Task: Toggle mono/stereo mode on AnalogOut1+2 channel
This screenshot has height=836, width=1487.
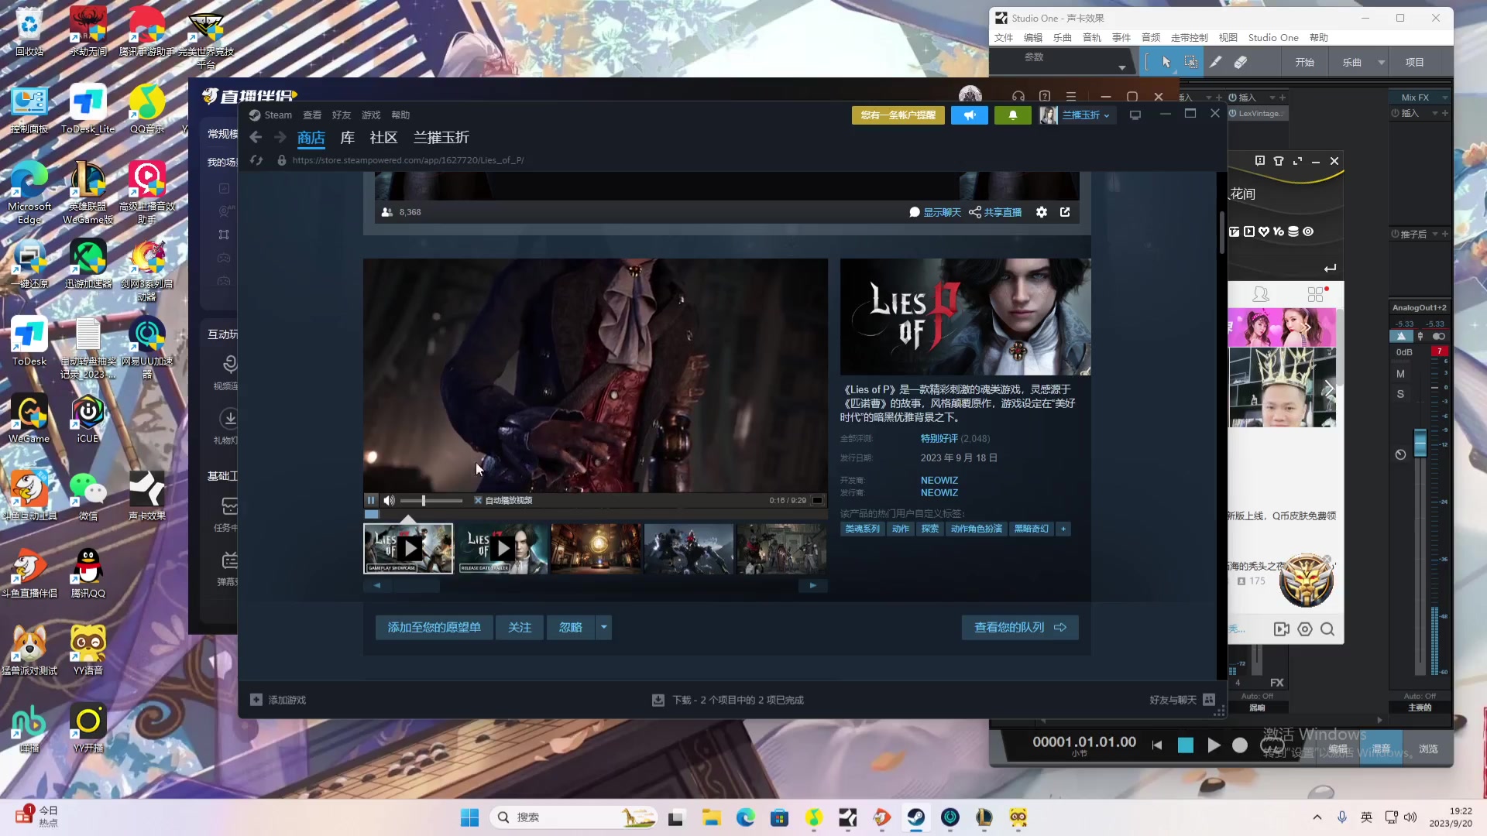Action: coord(1439,337)
